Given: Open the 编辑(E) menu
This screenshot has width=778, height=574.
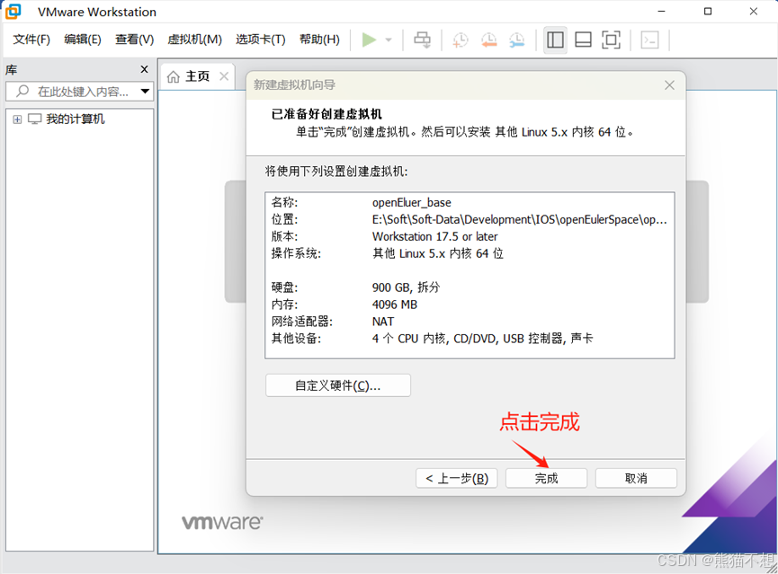Looking at the screenshot, I should (x=83, y=40).
